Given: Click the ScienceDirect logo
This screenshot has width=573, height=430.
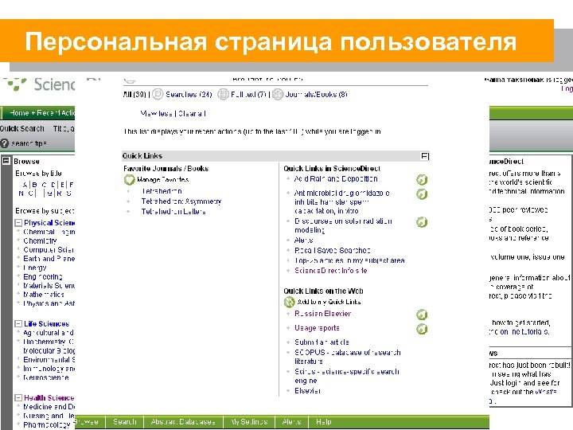Looking at the screenshot, I should pos(38,84).
